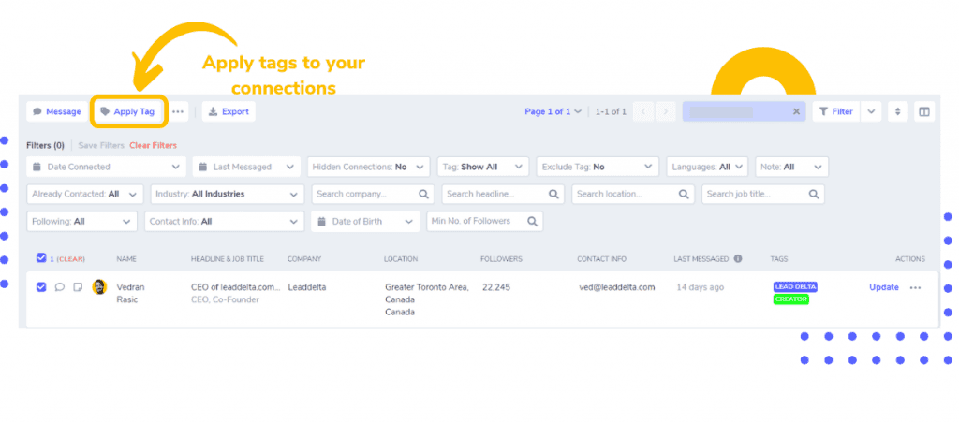
Task: Go to the previous page arrow
Action: [643, 112]
